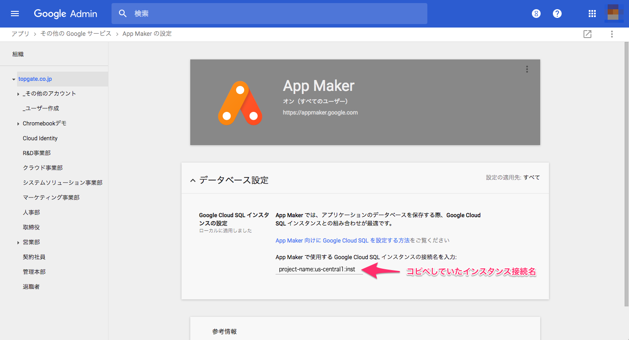Click the 組織 sidebar heading

18,54
